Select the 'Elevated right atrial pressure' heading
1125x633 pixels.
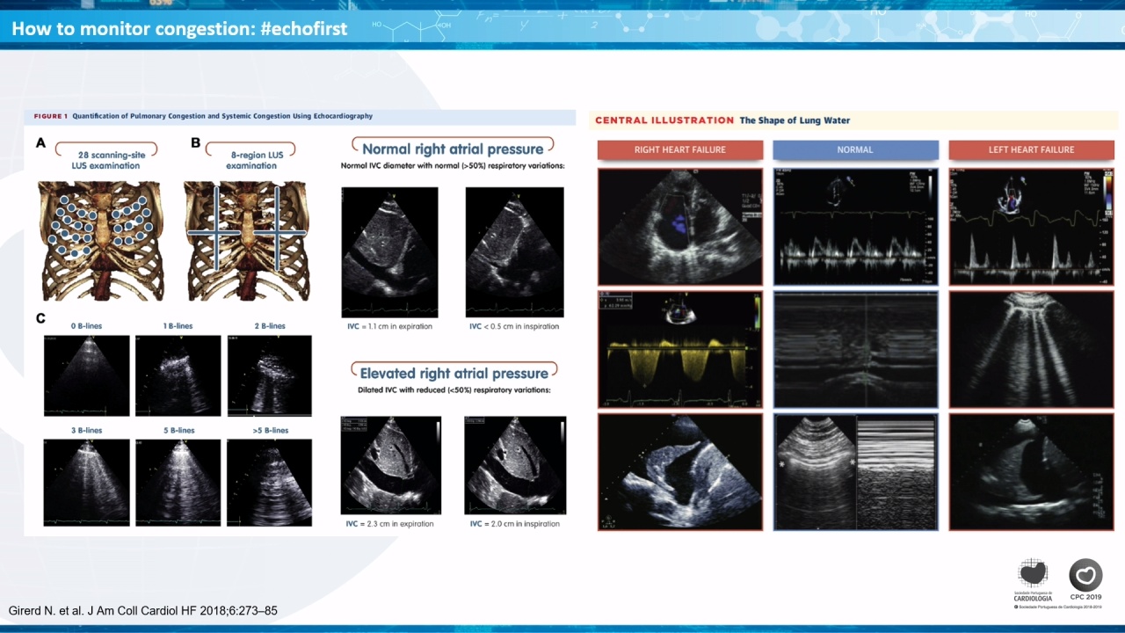pos(453,373)
